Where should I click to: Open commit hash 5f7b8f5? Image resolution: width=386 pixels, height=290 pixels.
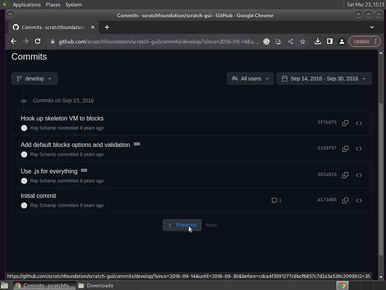pos(327,122)
